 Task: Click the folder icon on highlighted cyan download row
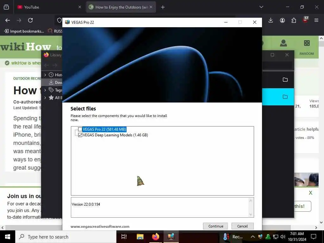285,97
